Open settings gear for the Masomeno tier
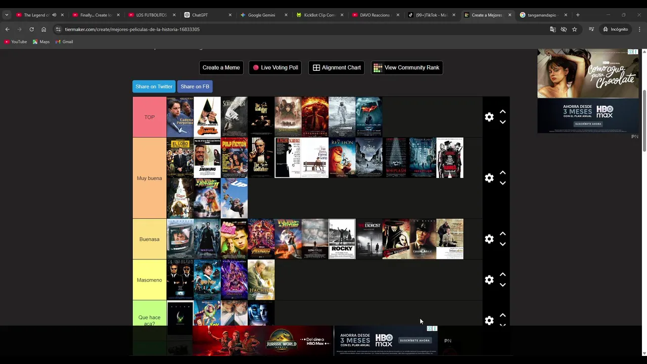The width and height of the screenshot is (647, 364). [489, 280]
